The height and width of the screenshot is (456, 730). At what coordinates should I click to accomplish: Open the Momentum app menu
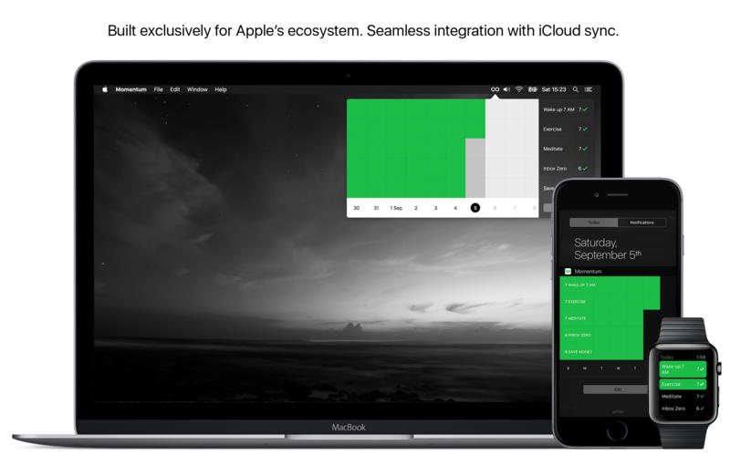click(x=130, y=89)
